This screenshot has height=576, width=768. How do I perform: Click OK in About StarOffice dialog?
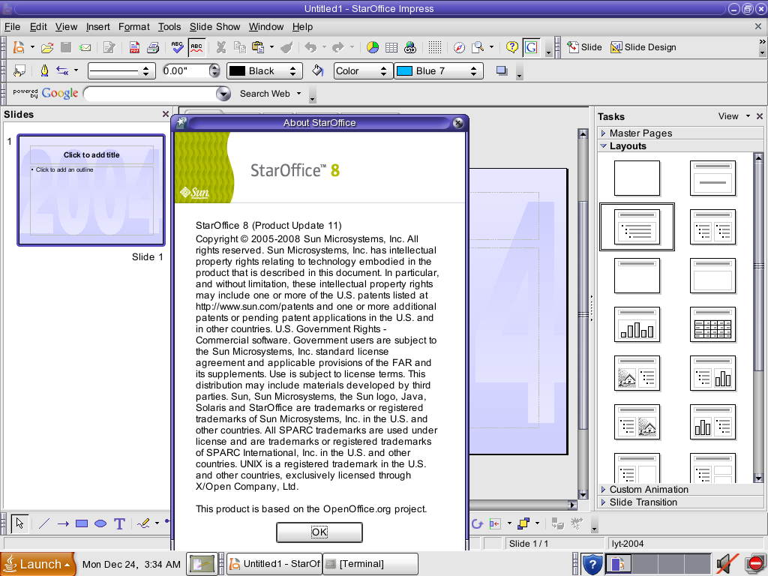click(319, 532)
